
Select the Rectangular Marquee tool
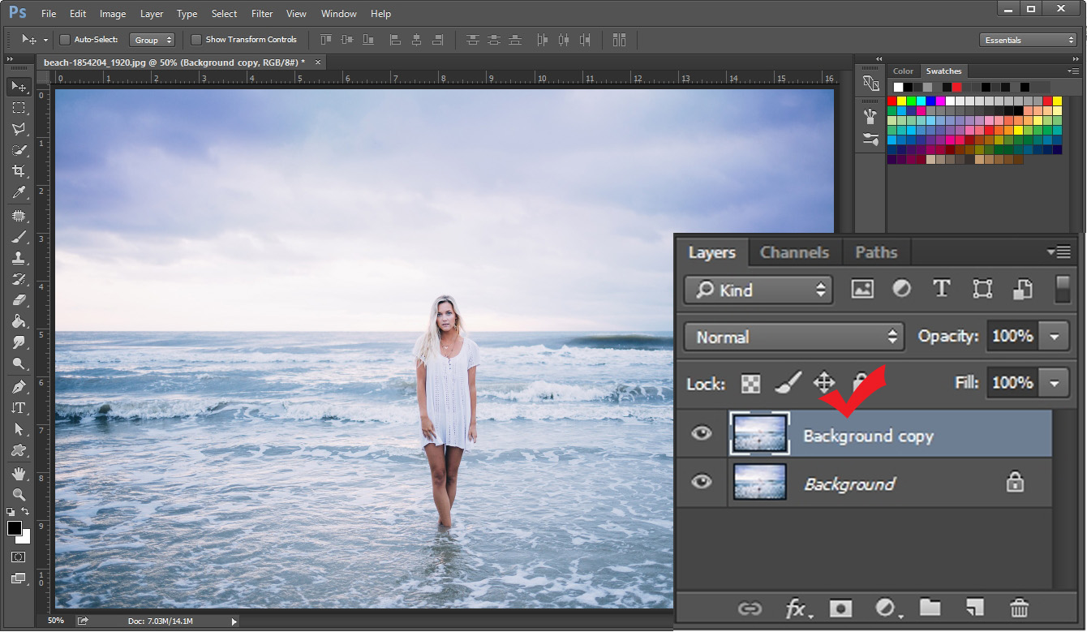coord(18,108)
